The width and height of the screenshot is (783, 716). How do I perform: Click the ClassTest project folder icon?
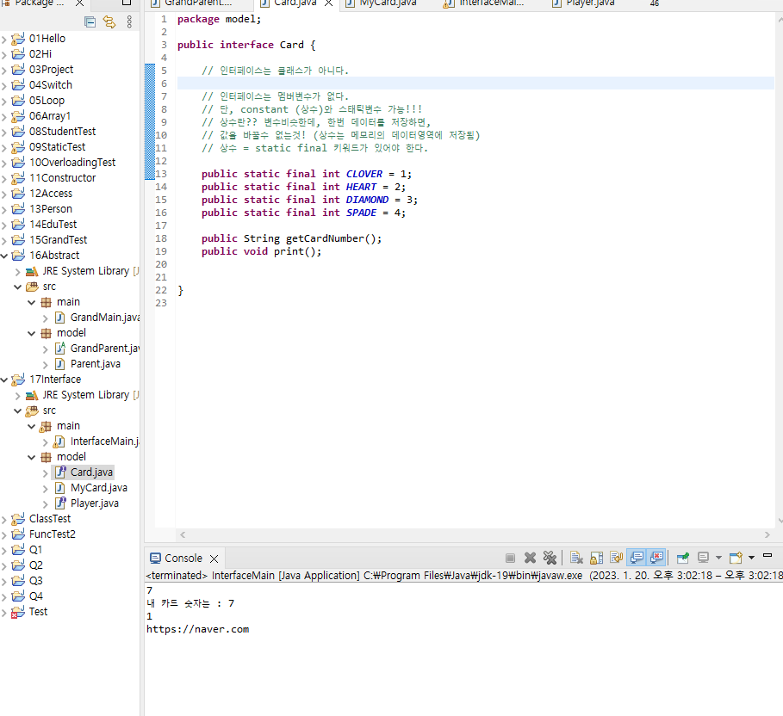(x=18, y=518)
